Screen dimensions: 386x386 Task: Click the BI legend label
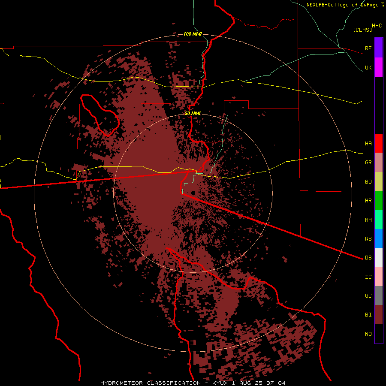click(x=368, y=315)
